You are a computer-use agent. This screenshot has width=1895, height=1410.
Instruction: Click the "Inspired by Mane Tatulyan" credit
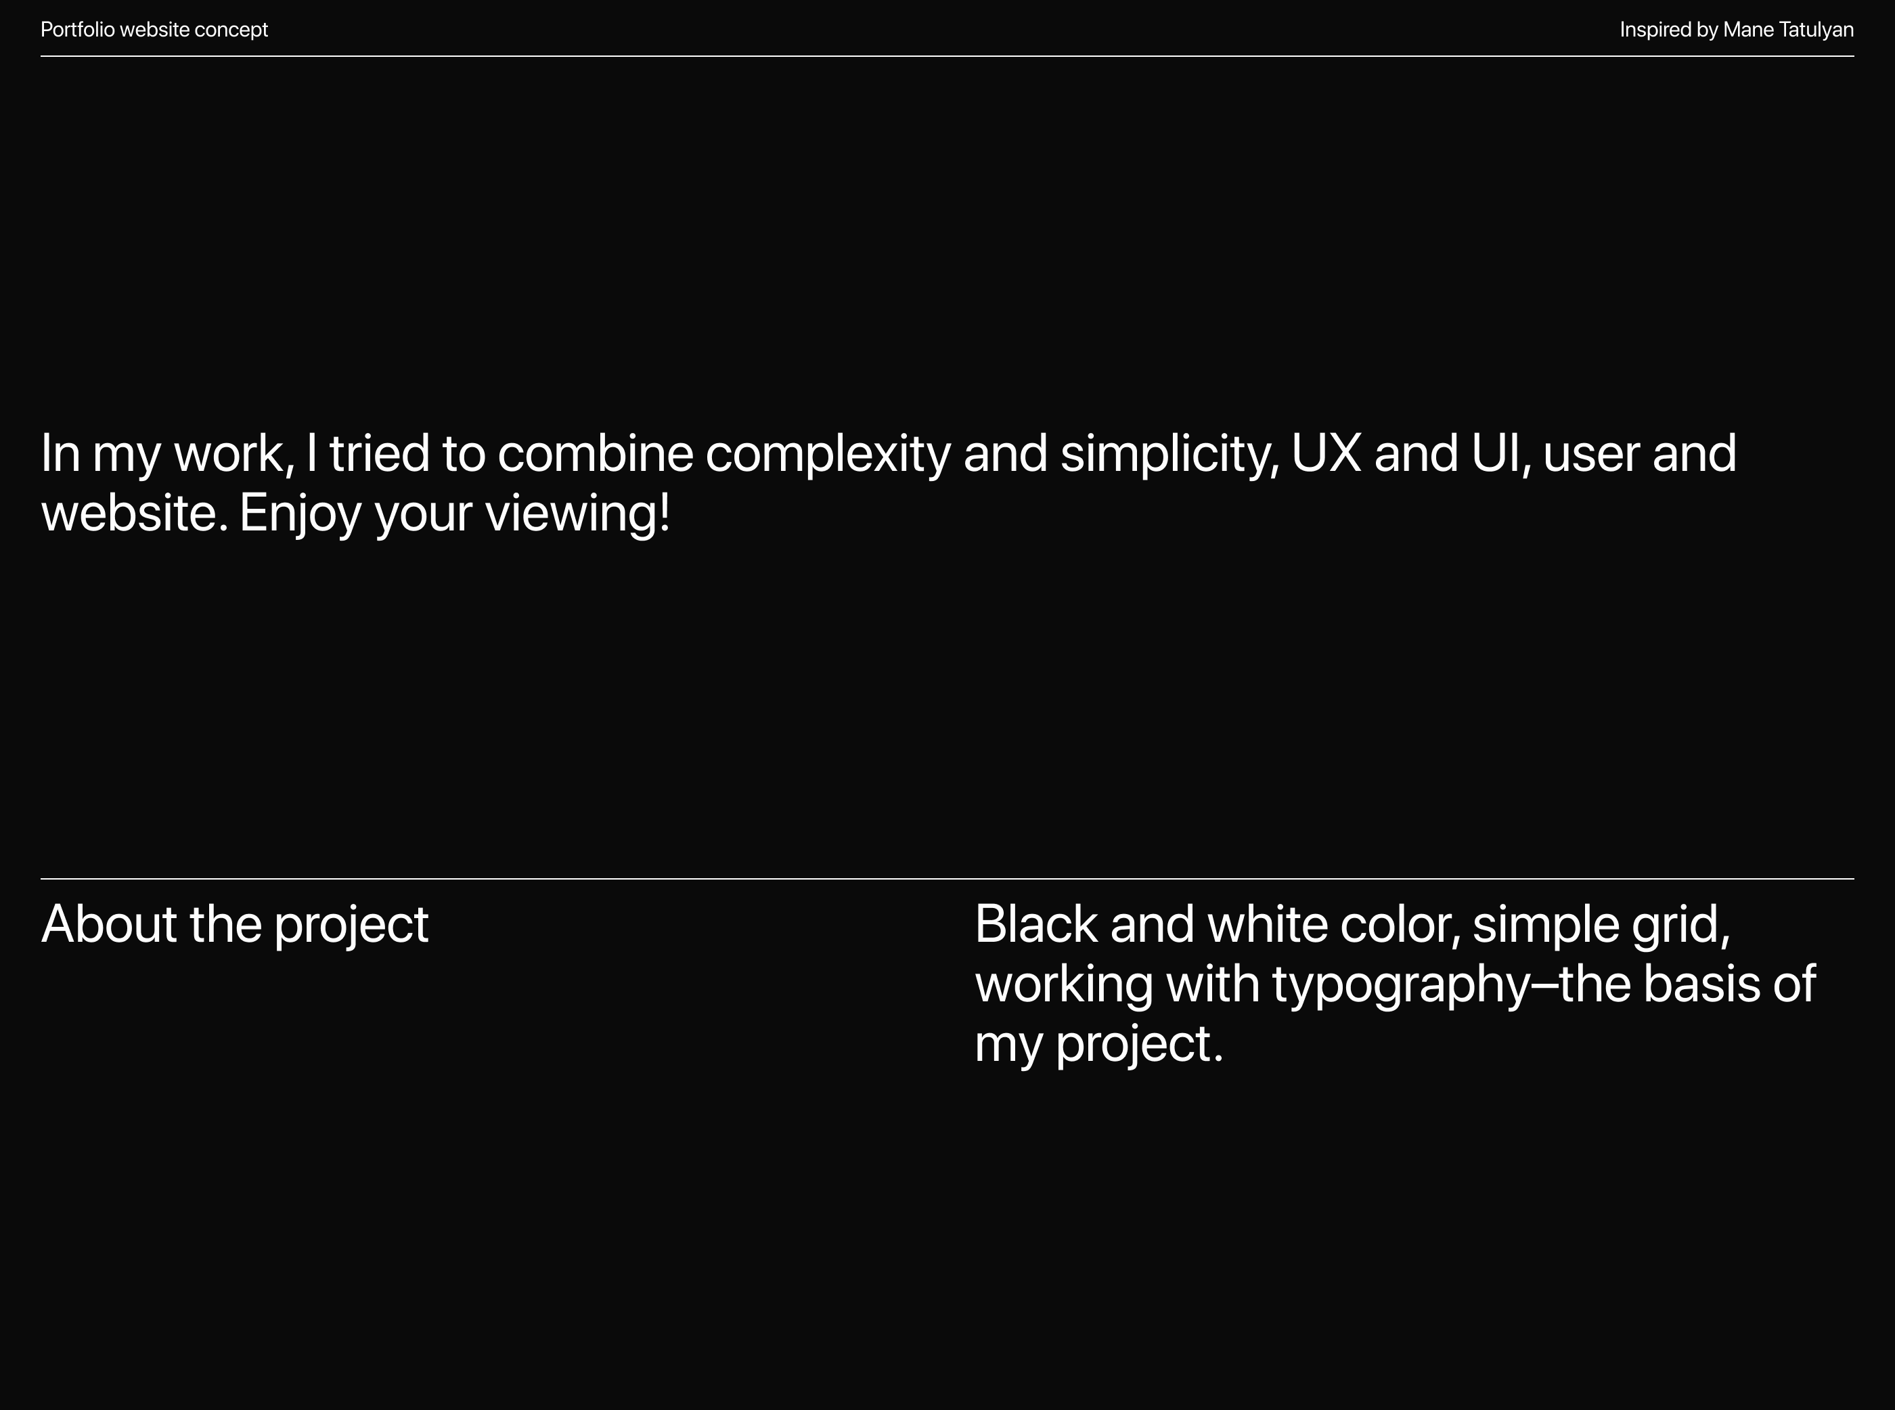click(1736, 30)
